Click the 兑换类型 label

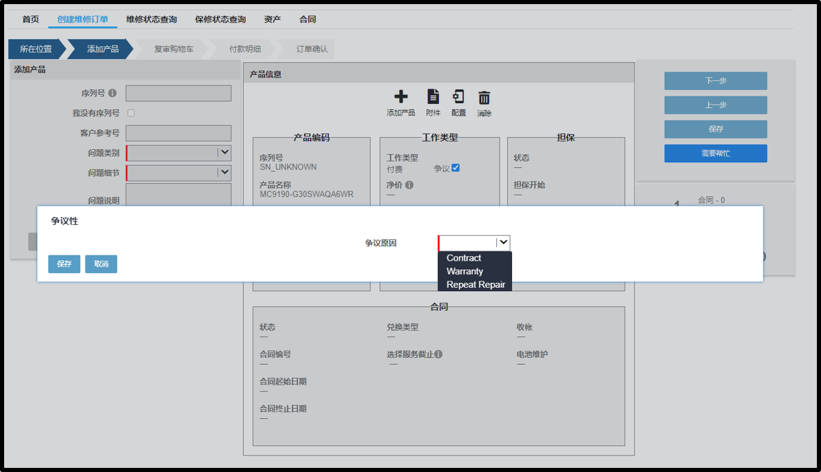(403, 327)
